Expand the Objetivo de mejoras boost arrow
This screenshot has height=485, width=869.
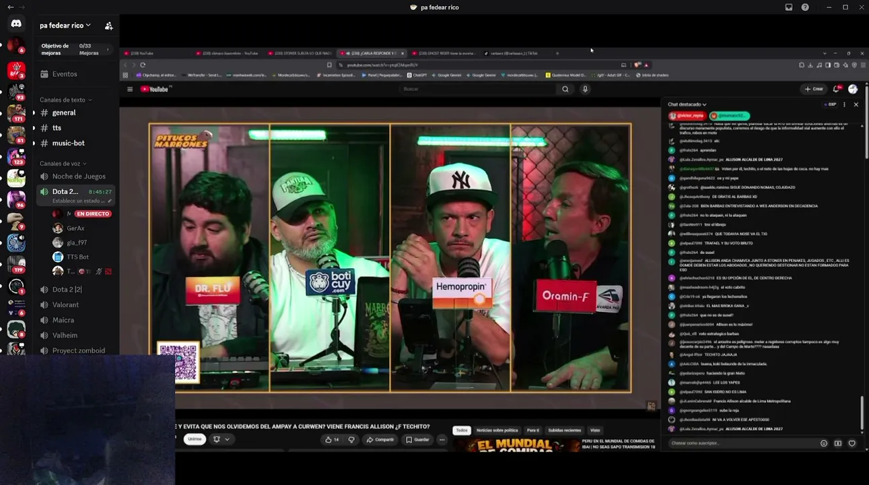click(108, 49)
